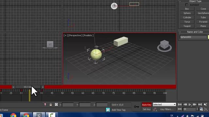Click the X coordinate field

pyautogui.click(x=68, y=105)
